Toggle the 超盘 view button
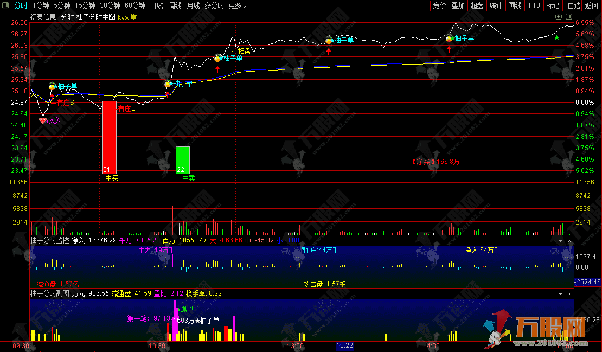 (x=477, y=5)
